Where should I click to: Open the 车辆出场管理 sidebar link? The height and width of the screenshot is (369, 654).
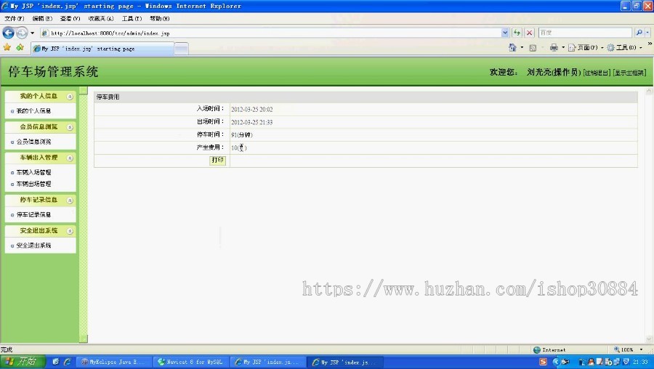coord(33,184)
